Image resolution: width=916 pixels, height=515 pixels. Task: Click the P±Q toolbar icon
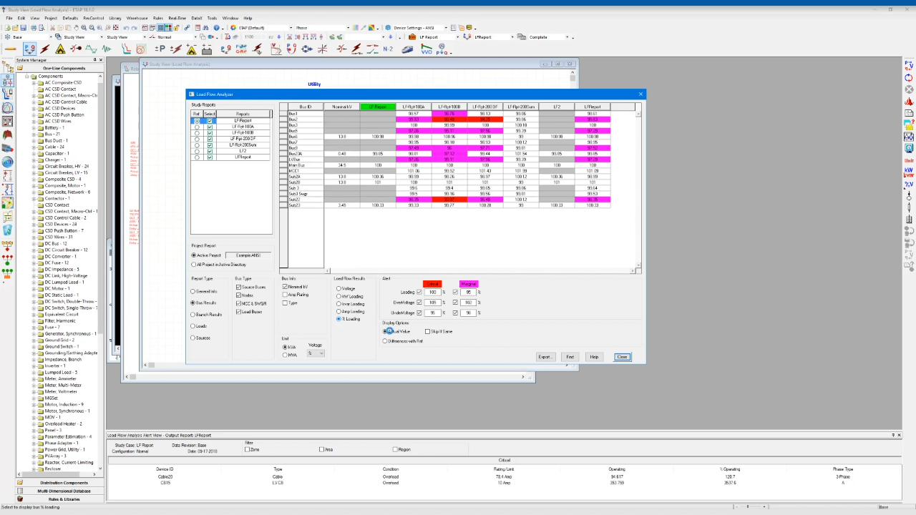(443, 49)
